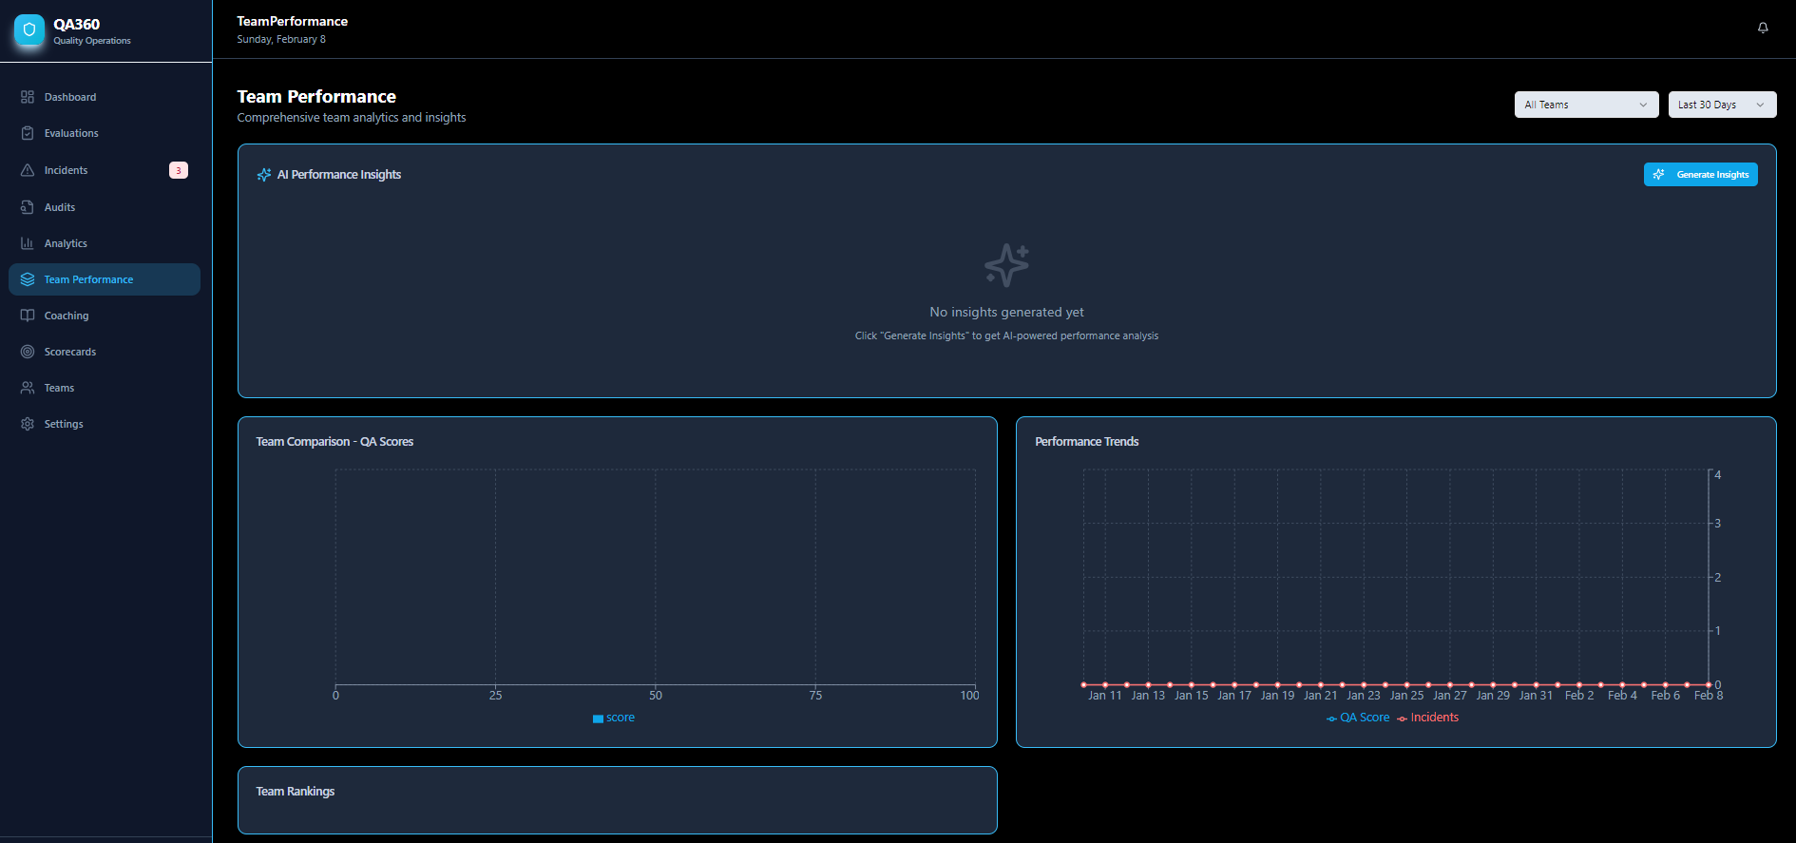Viewport: 1796px width, 843px height.
Task: Select Team Performance menu item
Action: 105,279
